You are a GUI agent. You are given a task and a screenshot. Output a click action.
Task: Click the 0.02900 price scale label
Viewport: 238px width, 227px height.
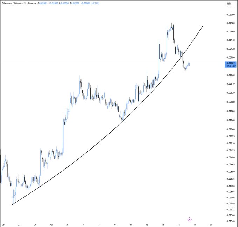point(231,58)
